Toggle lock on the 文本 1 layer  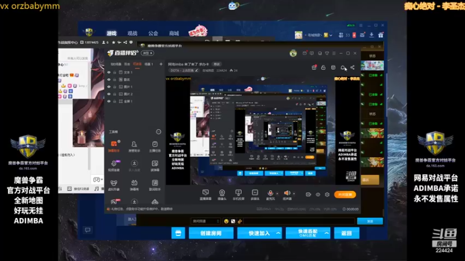tap(115, 72)
